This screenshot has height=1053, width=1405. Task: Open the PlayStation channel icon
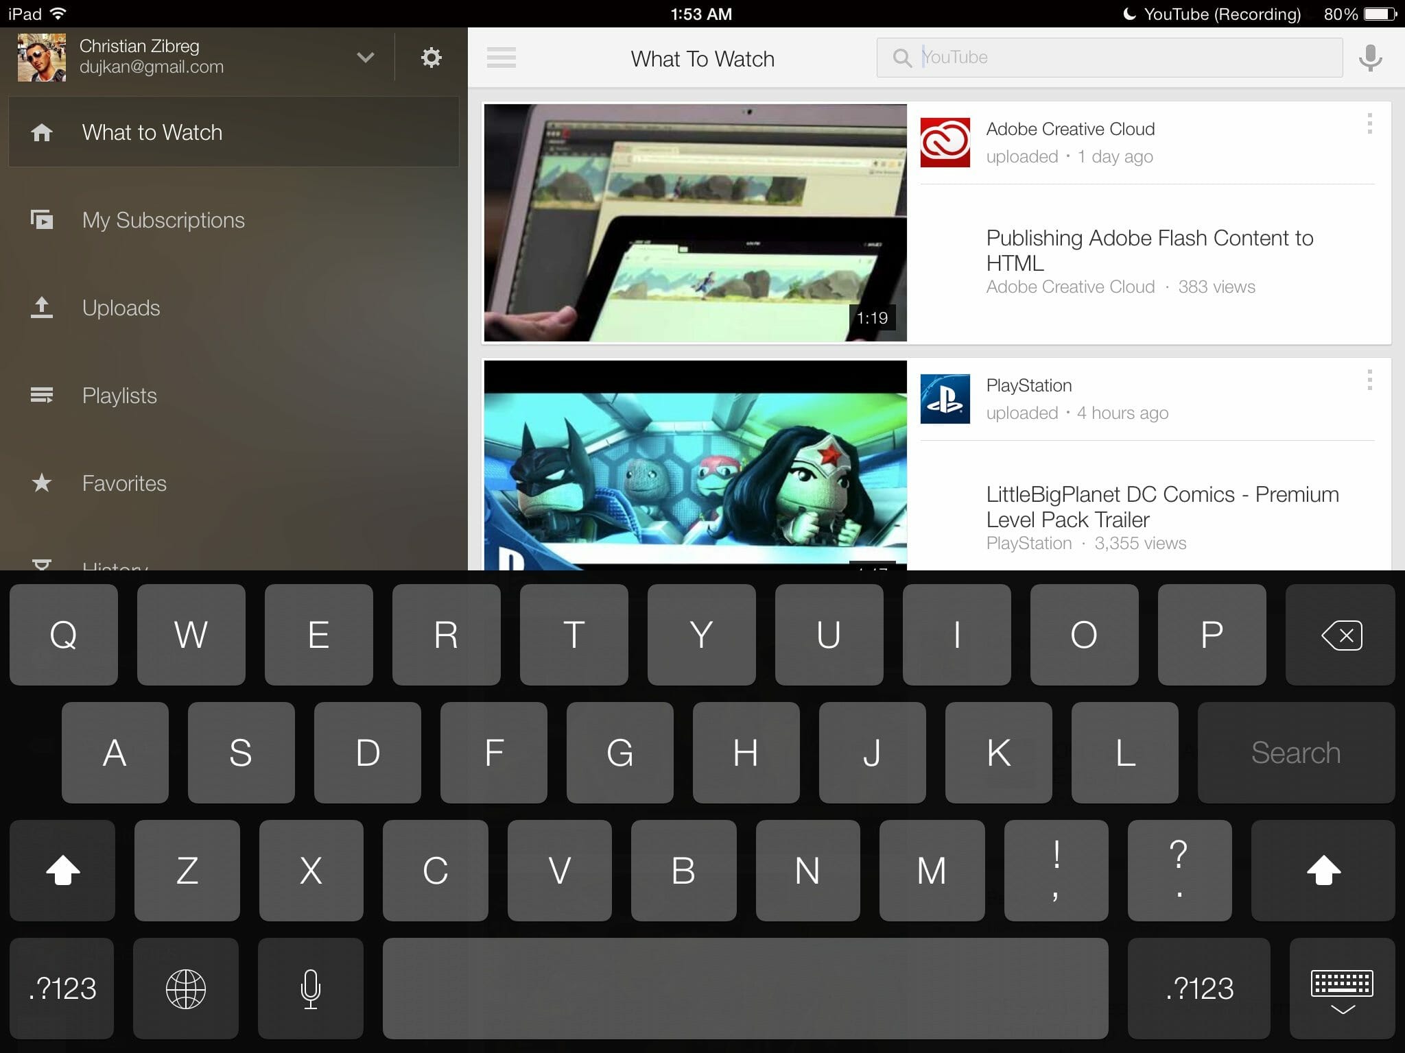point(945,399)
